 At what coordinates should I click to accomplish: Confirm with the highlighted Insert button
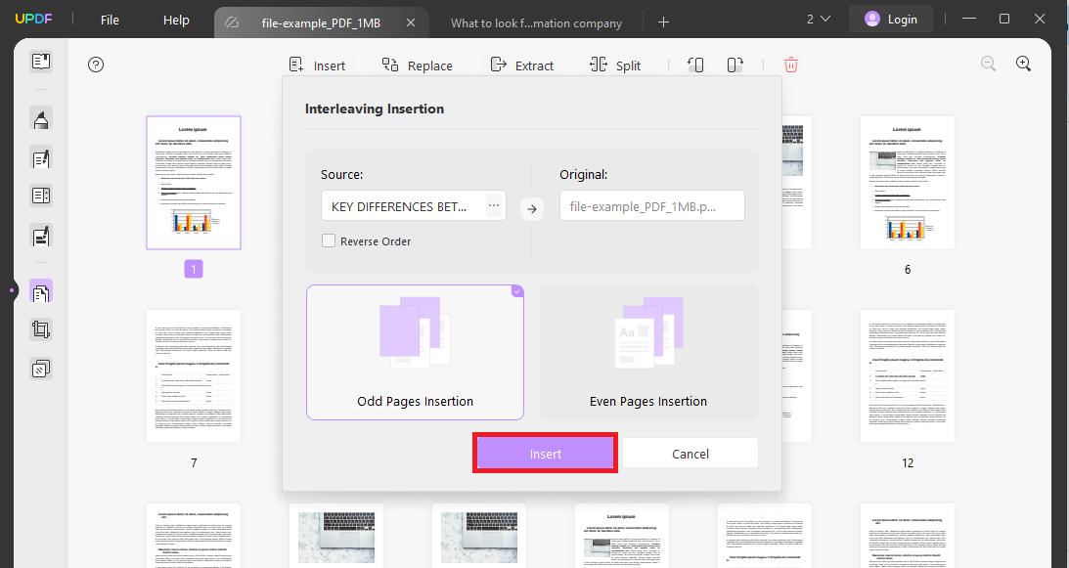pos(545,453)
